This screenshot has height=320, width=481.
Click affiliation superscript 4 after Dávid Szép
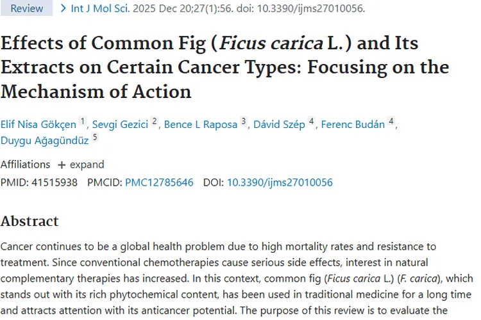311,121
